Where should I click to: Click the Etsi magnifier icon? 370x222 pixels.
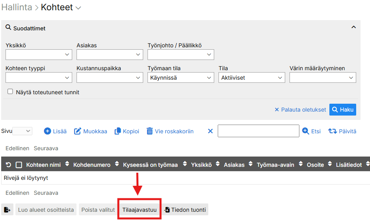point(306,131)
